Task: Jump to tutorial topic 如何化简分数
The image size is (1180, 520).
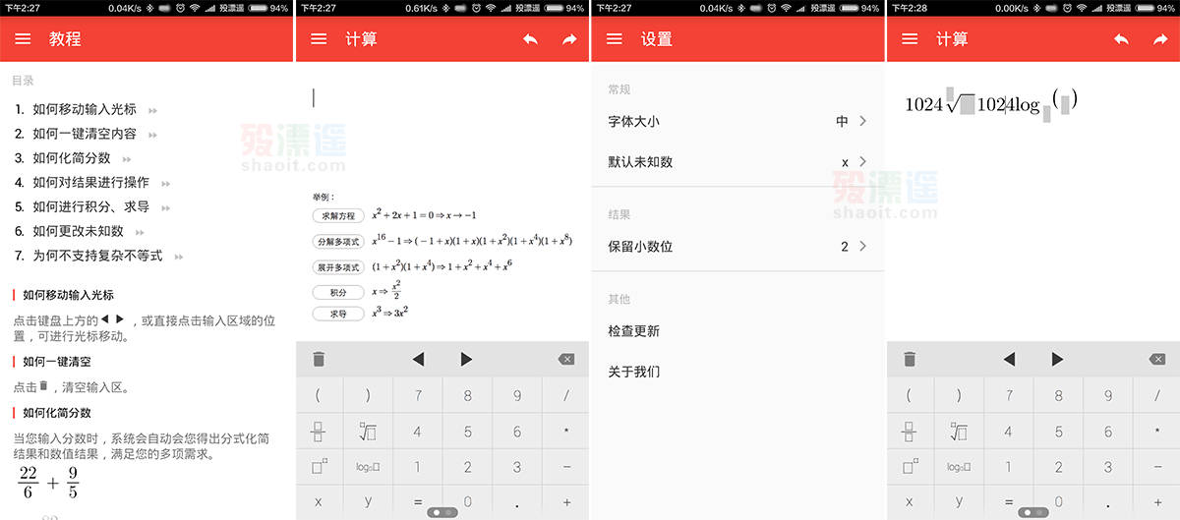Action: pos(74,158)
